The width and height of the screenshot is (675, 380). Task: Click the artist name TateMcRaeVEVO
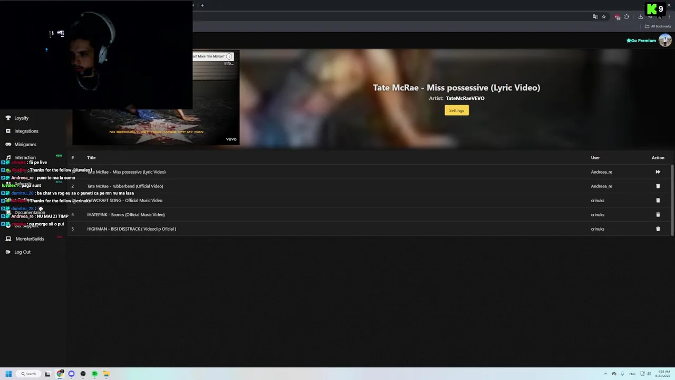point(465,98)
